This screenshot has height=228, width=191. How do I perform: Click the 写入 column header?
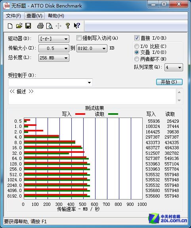151,114
